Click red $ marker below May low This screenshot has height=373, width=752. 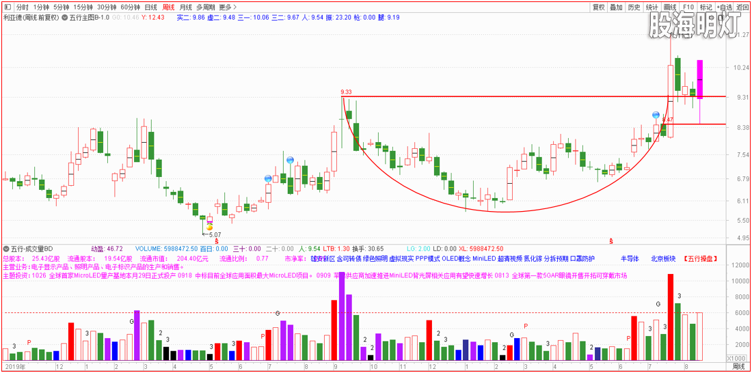coord(217,240)
